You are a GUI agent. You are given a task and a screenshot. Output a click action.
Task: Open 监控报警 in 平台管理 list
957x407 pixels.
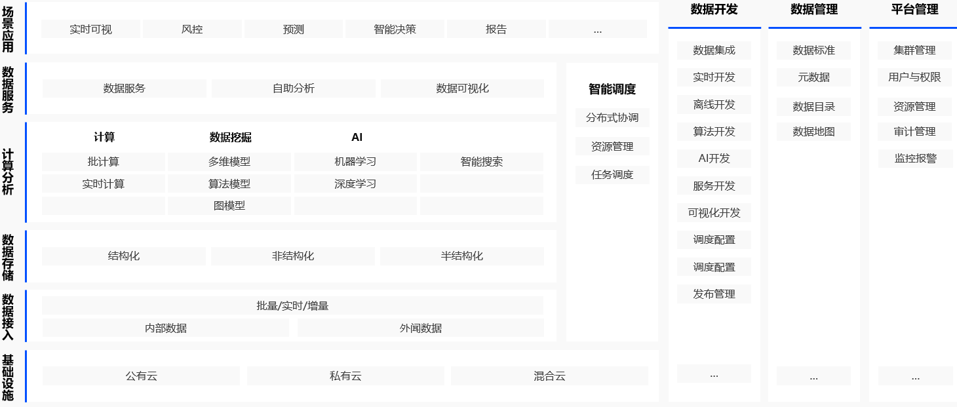tap(915, 159)
